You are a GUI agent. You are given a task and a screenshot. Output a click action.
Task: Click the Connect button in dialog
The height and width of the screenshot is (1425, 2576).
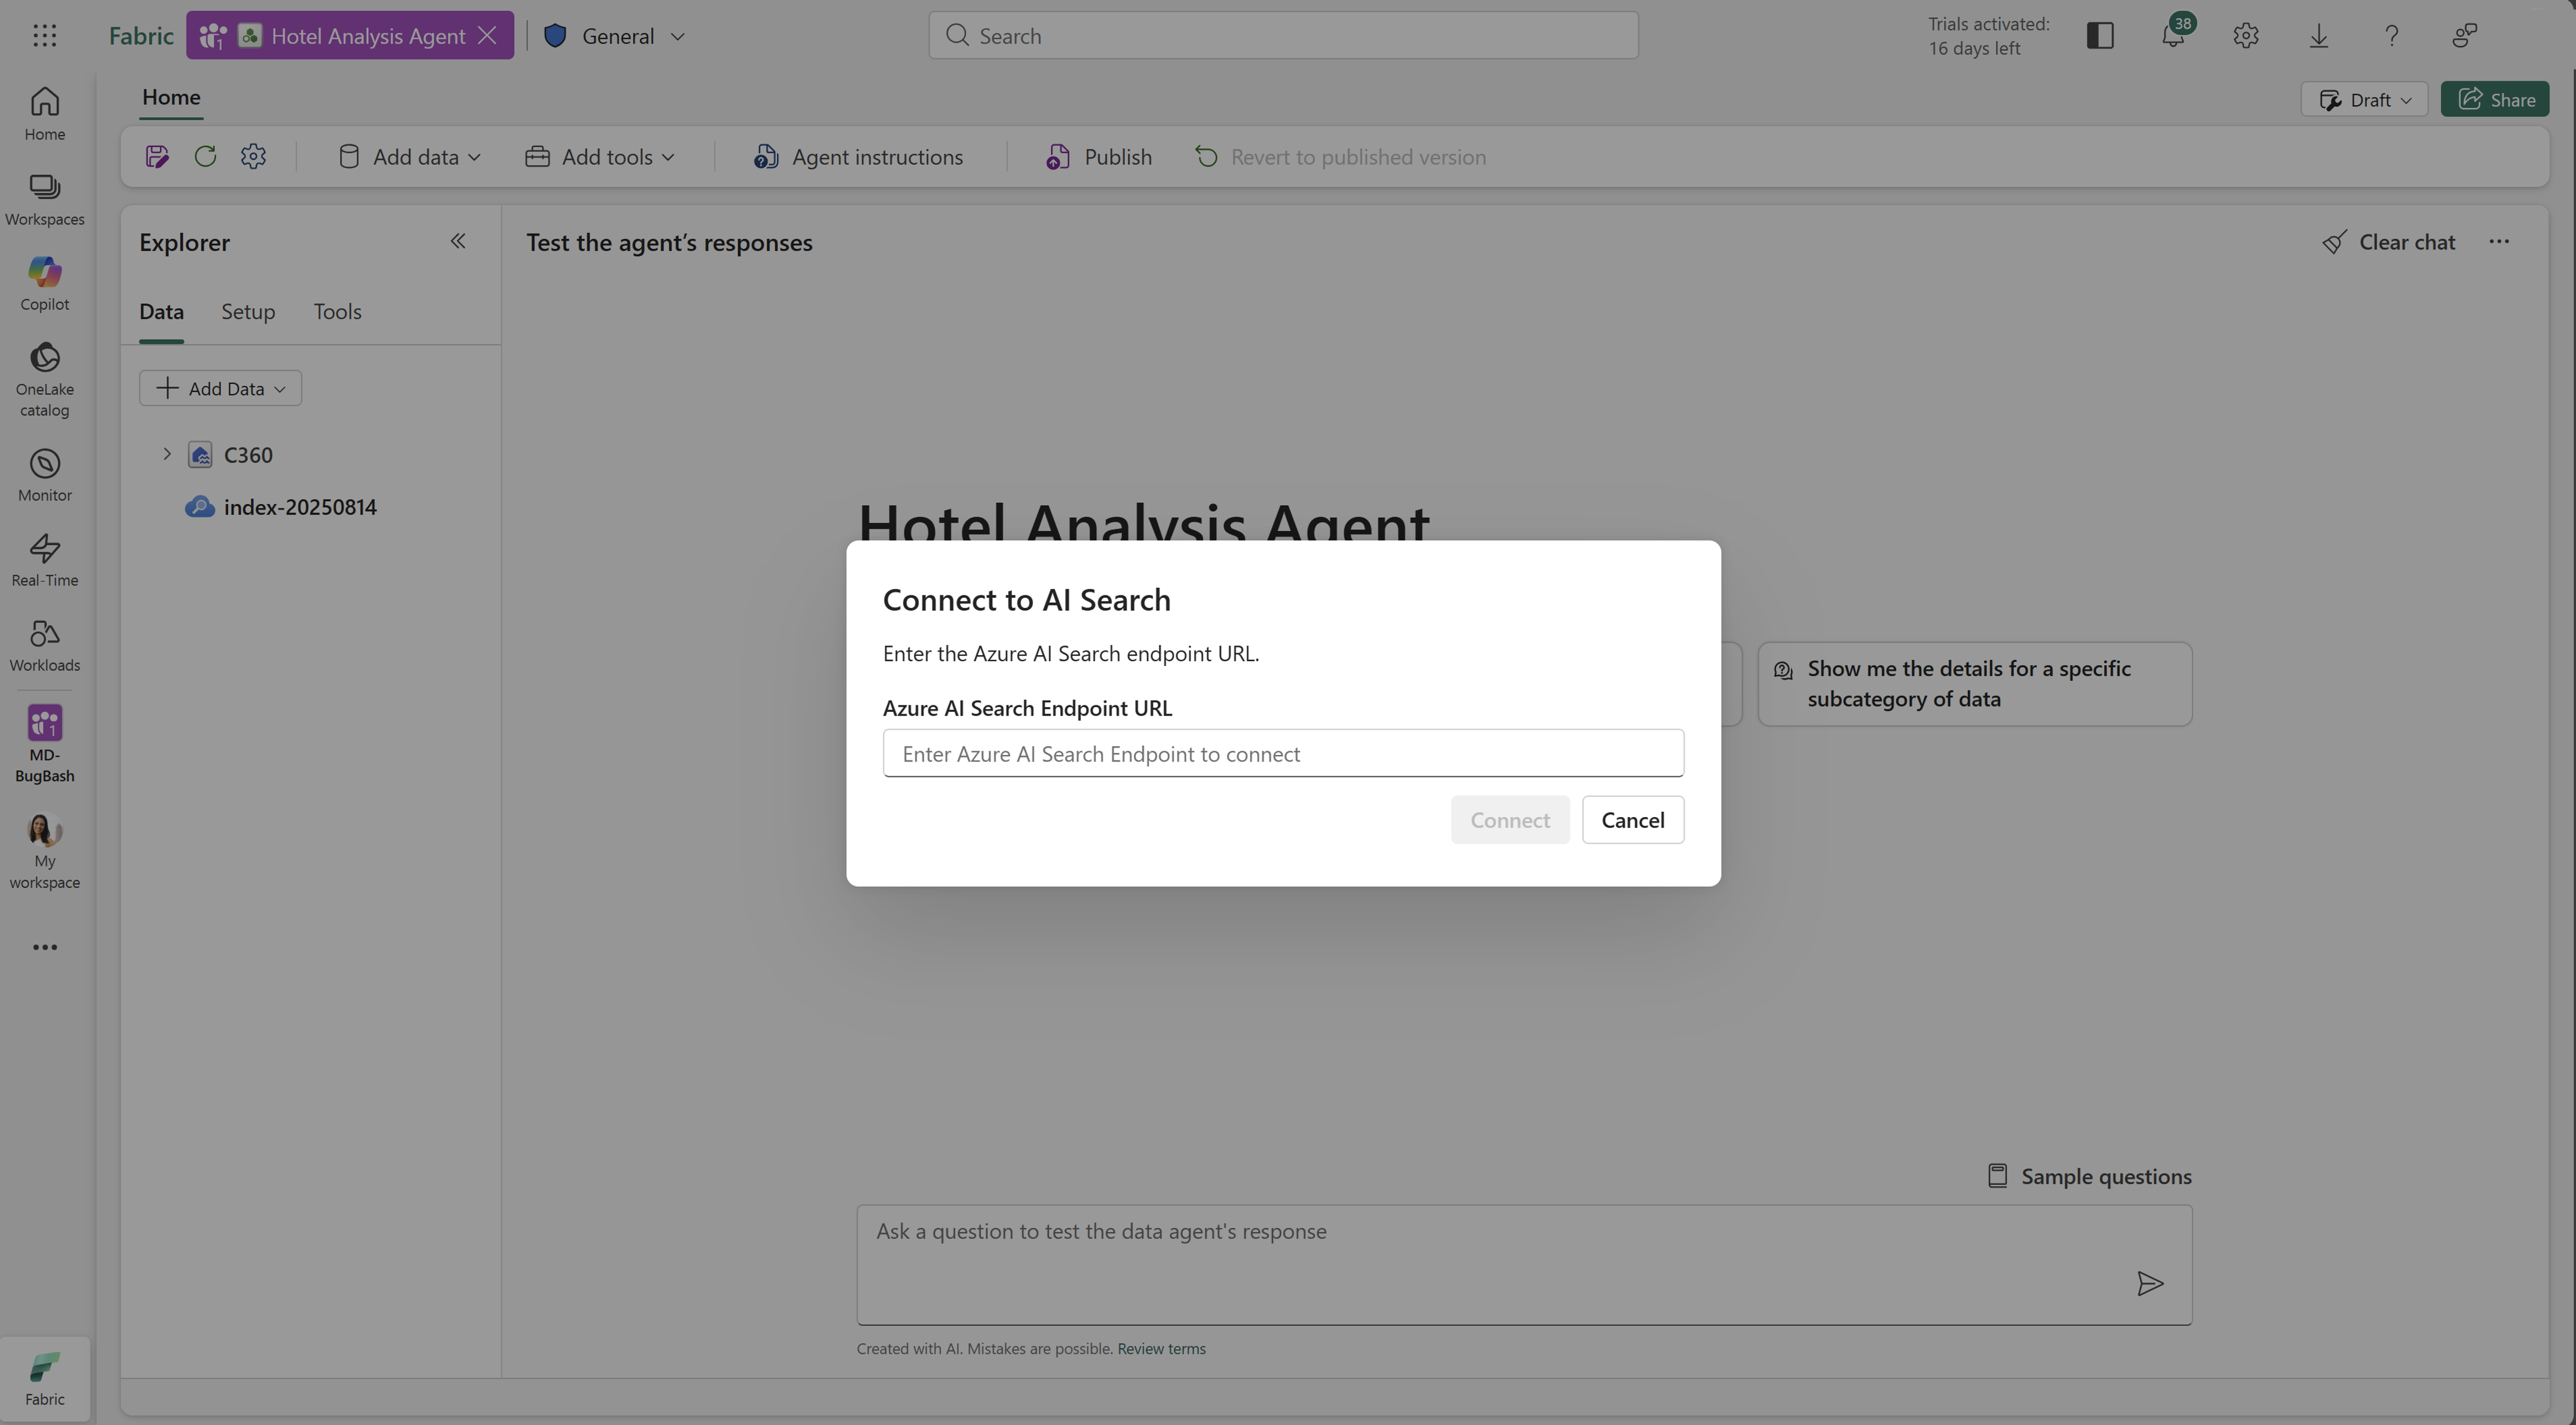click(x=1510, y=820)
